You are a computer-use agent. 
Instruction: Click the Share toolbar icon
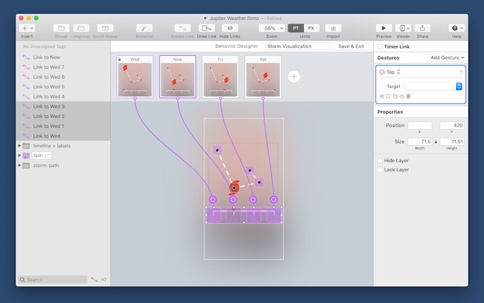click(422, 28)
